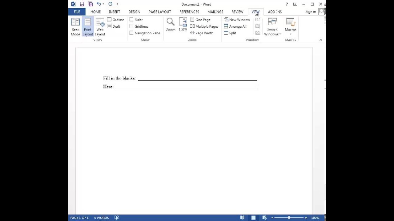
Task: Switch to Draft view
Action: (114, 26)
